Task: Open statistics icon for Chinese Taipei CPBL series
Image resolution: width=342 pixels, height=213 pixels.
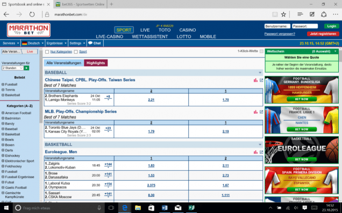Action: pos(255,80)
